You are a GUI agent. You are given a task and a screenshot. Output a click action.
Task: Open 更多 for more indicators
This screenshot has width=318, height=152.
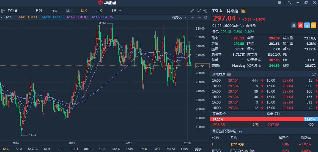point(198,149)
